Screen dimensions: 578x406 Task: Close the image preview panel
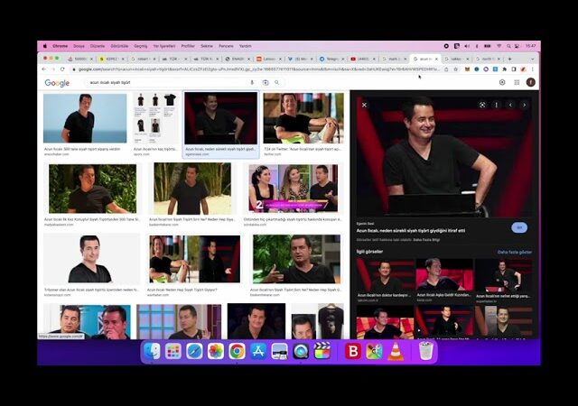(364, 105)
